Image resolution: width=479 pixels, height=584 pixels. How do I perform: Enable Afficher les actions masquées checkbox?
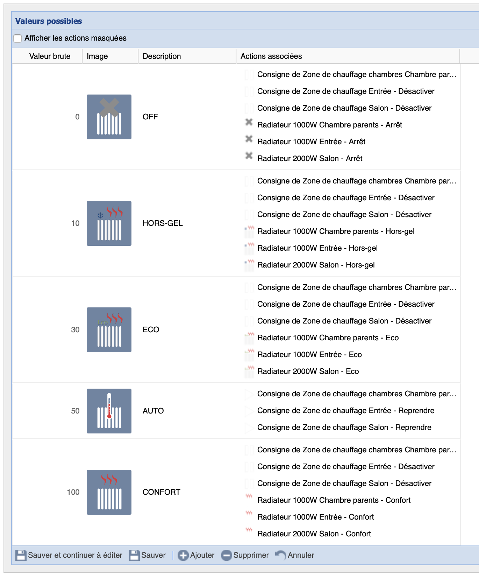click(17, 38)
